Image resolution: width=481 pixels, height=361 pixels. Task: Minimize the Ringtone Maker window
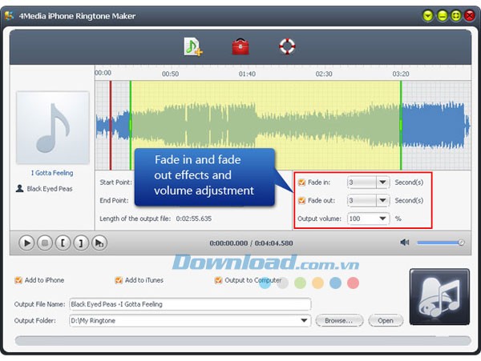click(x=442, y=16)
